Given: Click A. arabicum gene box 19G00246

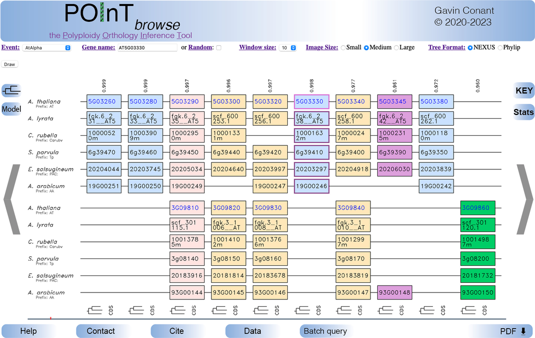Looking at the screenshot, I should (312, 186).
